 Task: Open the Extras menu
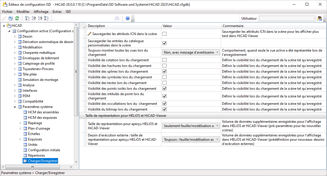tap(57, 12)
